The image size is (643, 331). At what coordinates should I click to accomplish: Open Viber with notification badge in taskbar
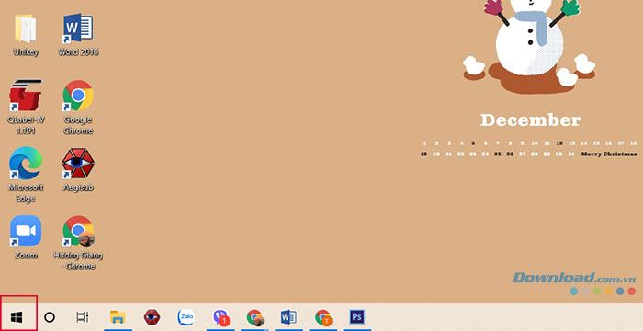coord(220,317)
